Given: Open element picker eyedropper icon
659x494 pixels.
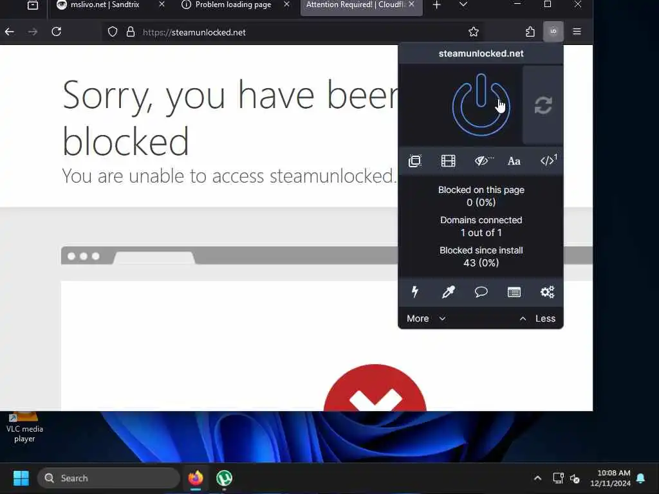Looking at the screenshot, I should pos(448,291).
